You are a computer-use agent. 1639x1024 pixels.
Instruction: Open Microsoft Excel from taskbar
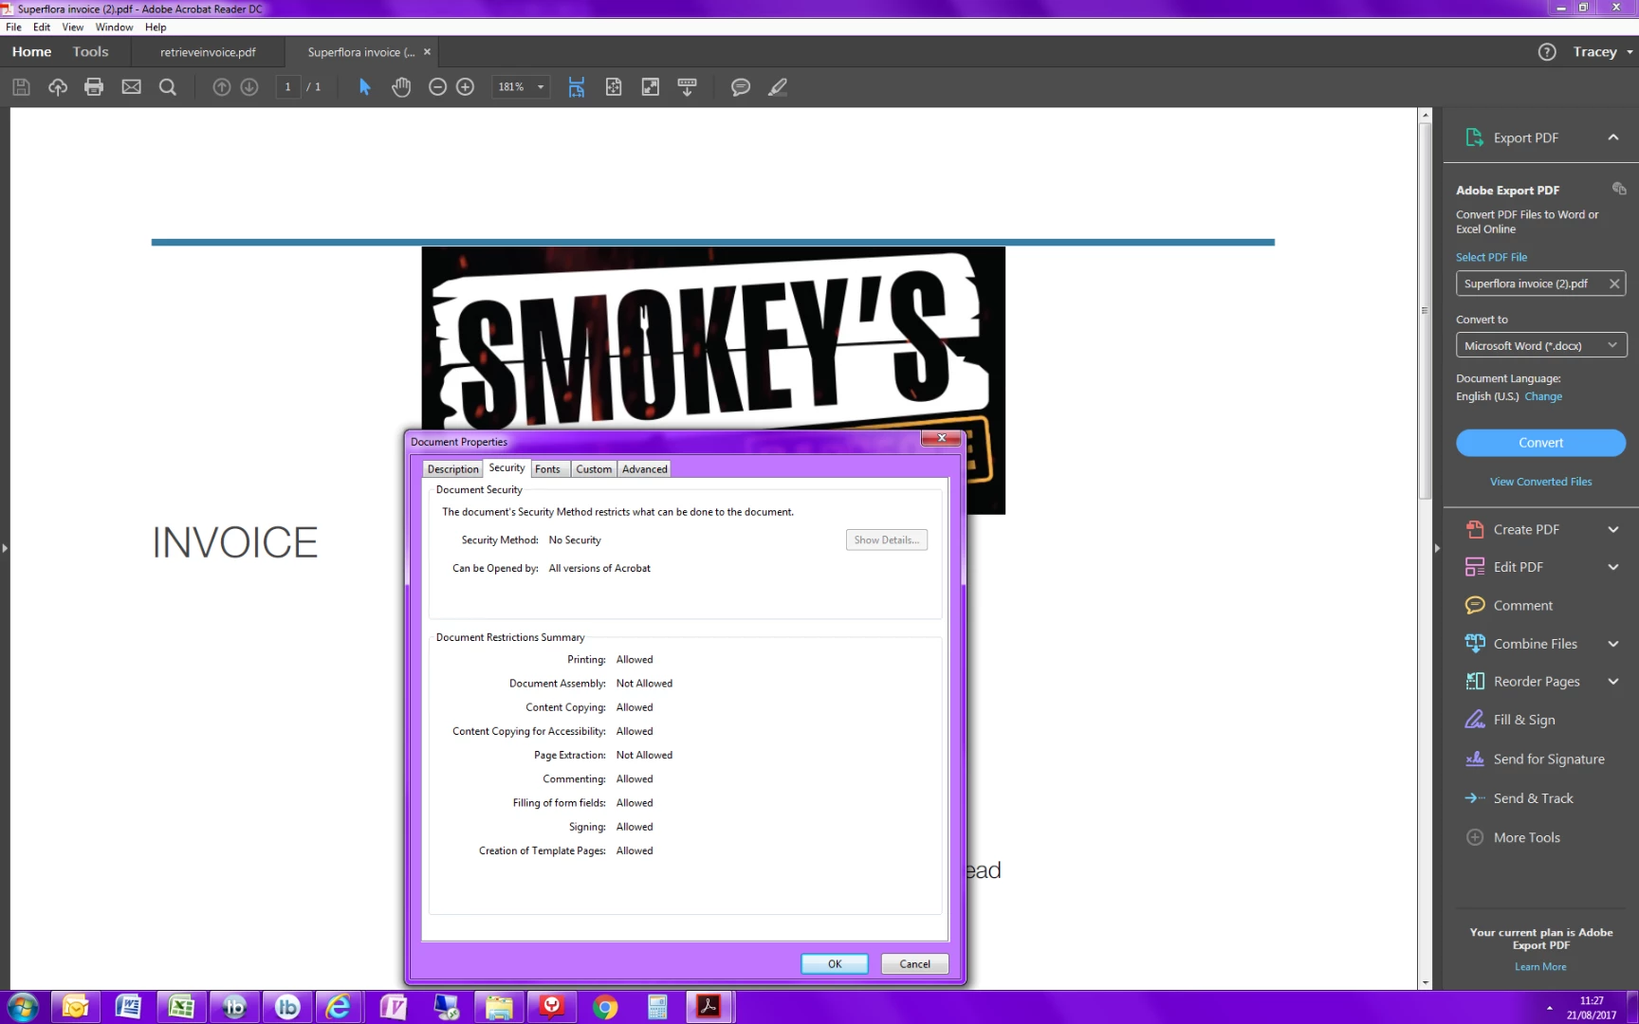[x=180, y=1007]
